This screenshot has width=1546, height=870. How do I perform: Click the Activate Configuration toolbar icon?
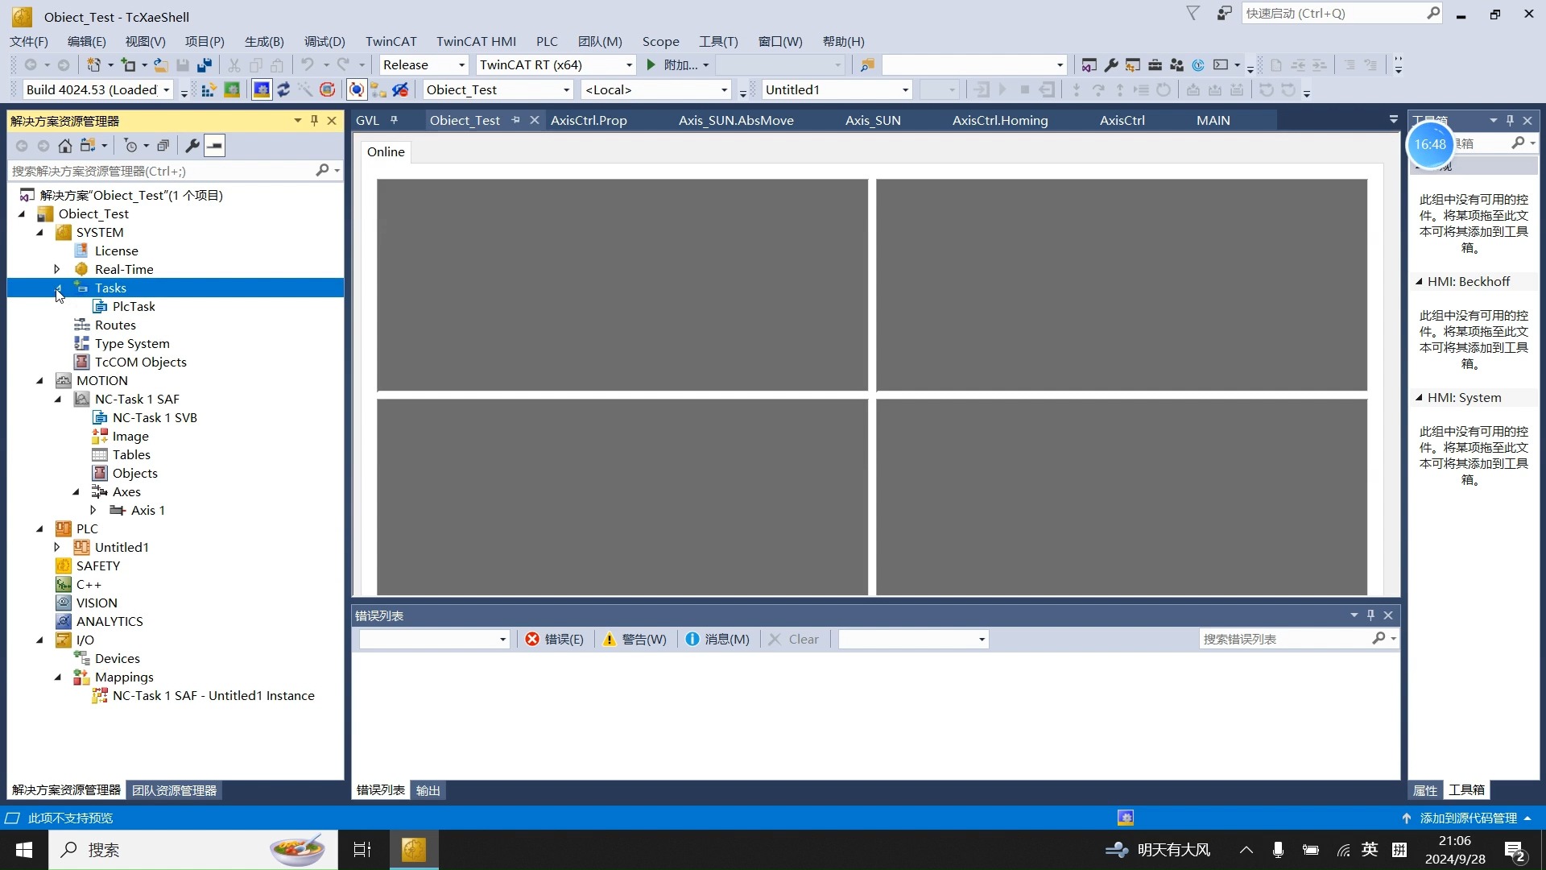(209, 89)
